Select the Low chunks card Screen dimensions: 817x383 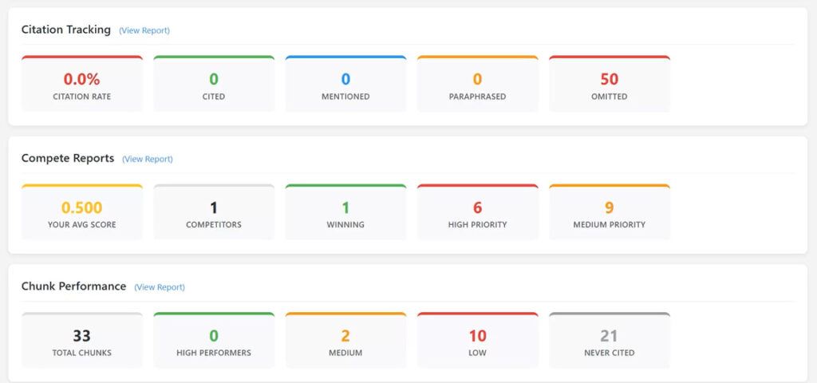coord(477,341)
